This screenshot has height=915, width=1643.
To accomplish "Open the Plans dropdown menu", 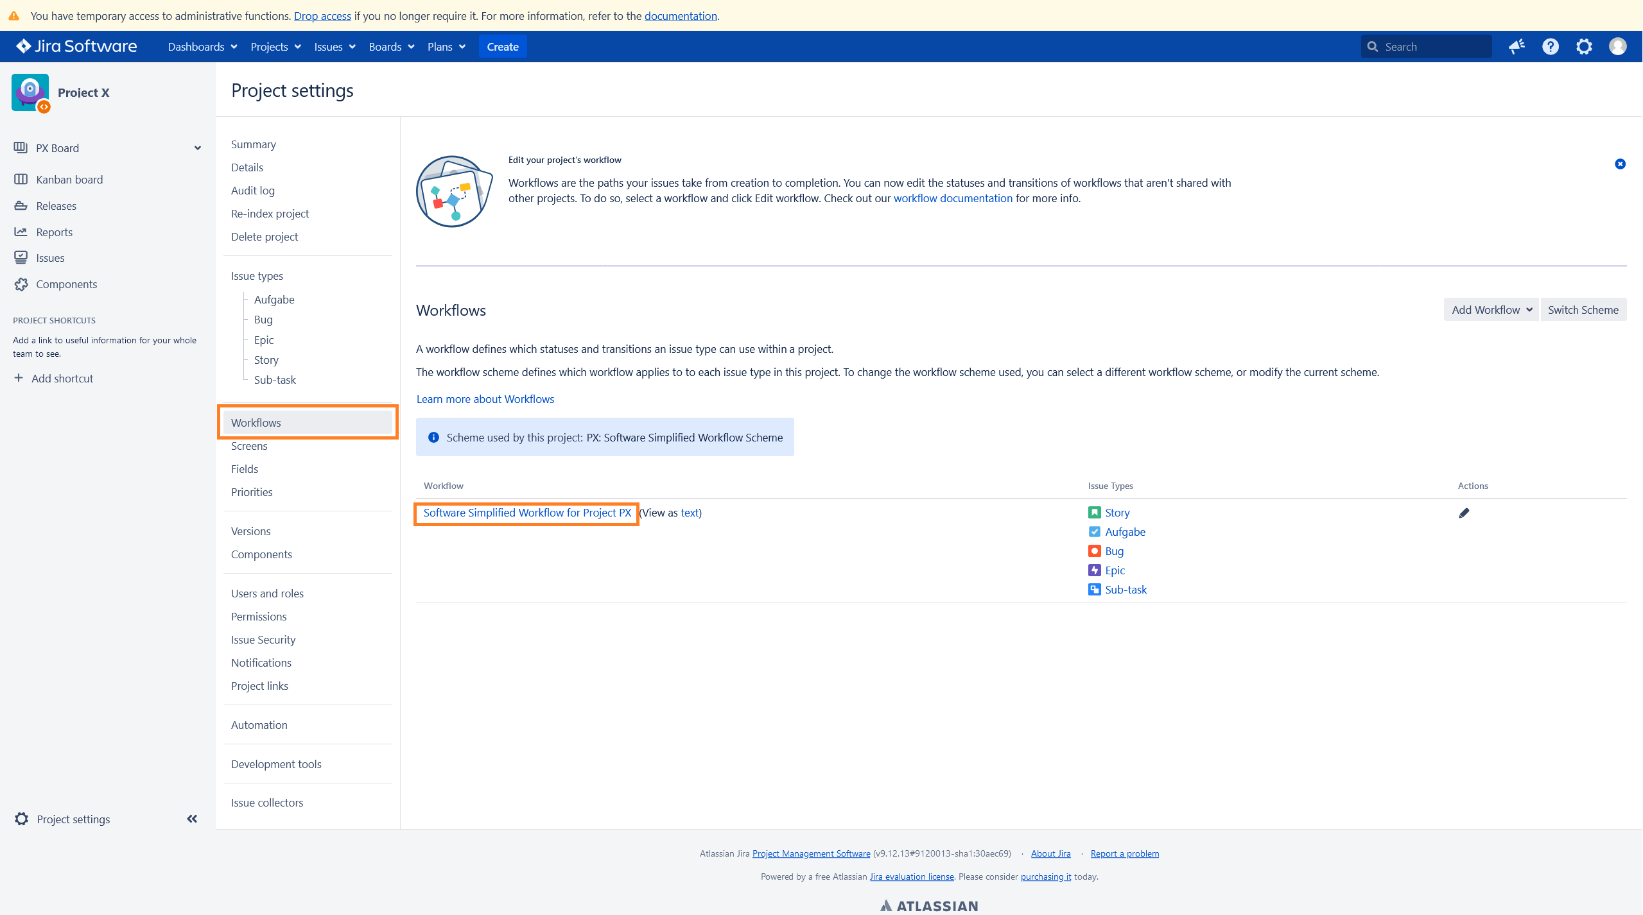I will [446, 47].
